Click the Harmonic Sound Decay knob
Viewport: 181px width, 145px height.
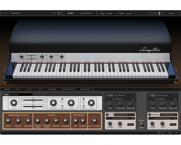click(x=18, y=120)
